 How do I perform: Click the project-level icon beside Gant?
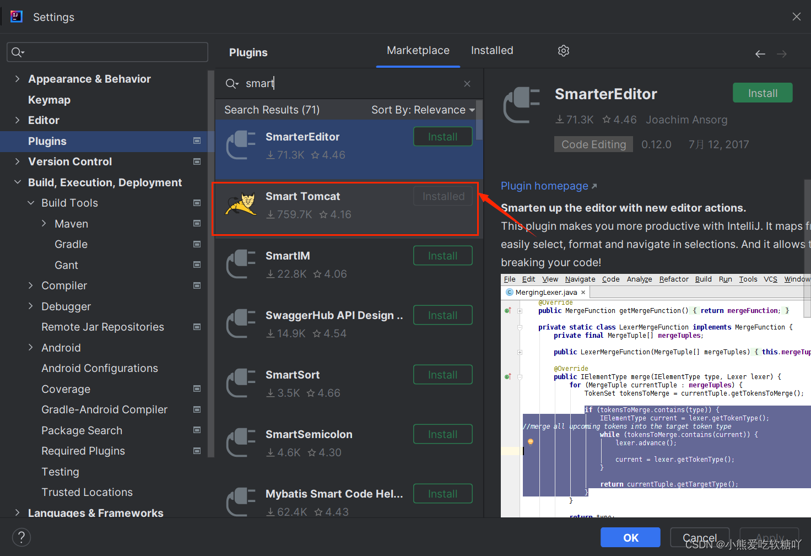pyautogui.click(x=197, y=265)
